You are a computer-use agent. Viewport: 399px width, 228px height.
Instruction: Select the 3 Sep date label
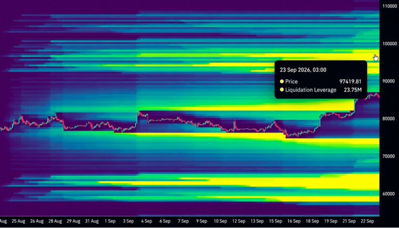point(129,221)
